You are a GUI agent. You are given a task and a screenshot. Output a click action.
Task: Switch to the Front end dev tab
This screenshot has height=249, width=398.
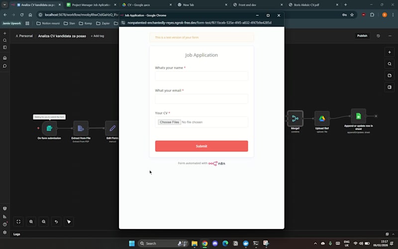tap(258, 5)
